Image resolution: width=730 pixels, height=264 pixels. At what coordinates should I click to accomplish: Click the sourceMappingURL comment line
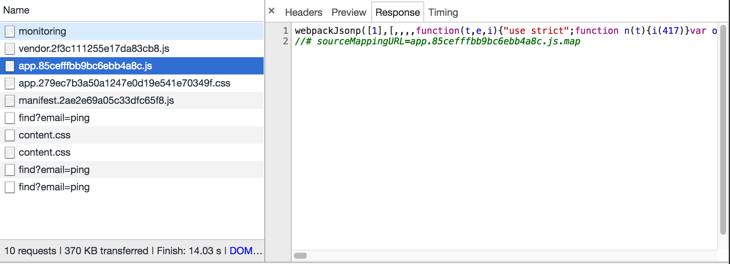437,41
